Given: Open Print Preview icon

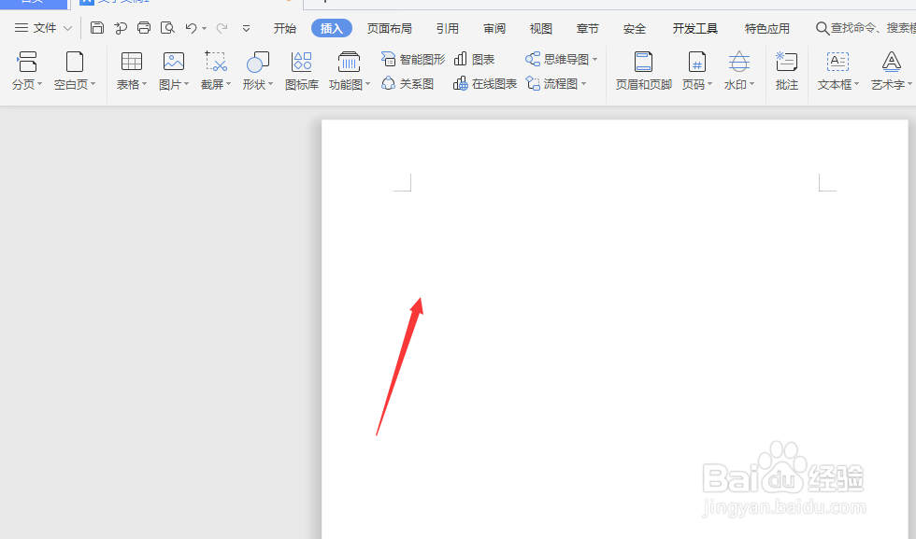Looking at the screenshot, I should [x=167, y=27].
